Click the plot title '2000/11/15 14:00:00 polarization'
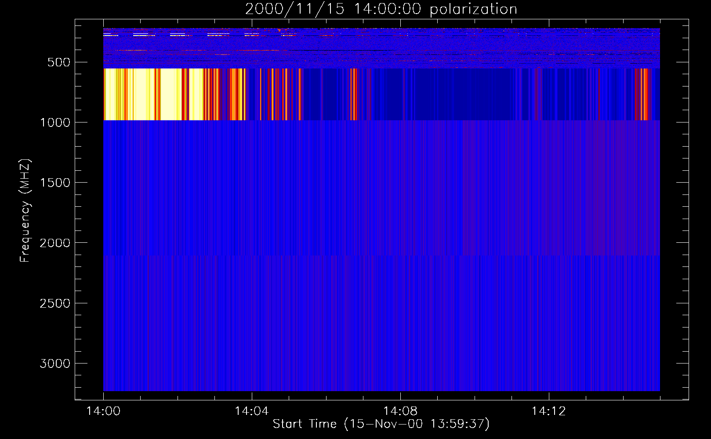The height and width of the screenshot is (439, 711). point(381,9)
